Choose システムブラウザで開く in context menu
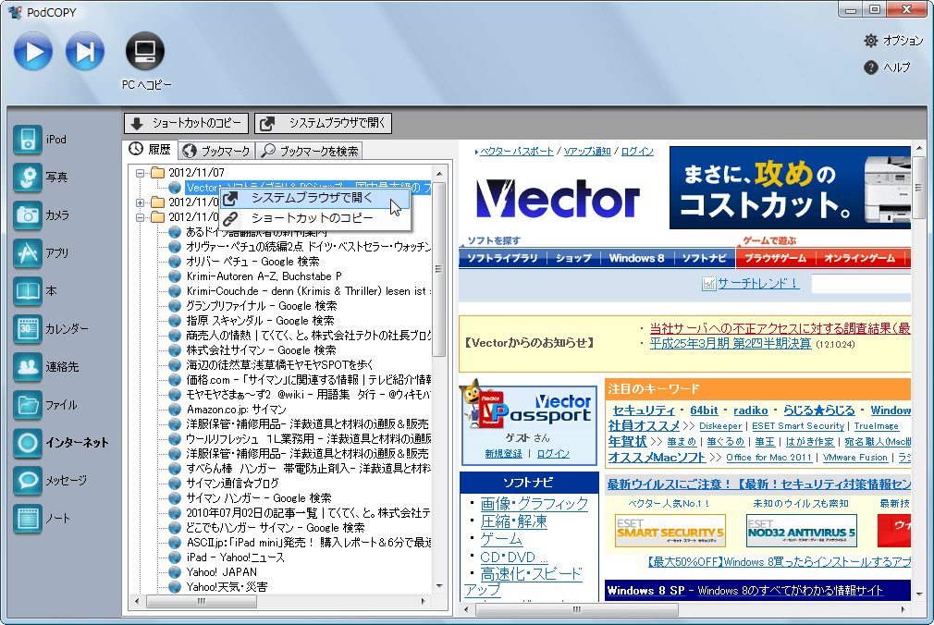This screenshot has height=625, width=934. 315,198
